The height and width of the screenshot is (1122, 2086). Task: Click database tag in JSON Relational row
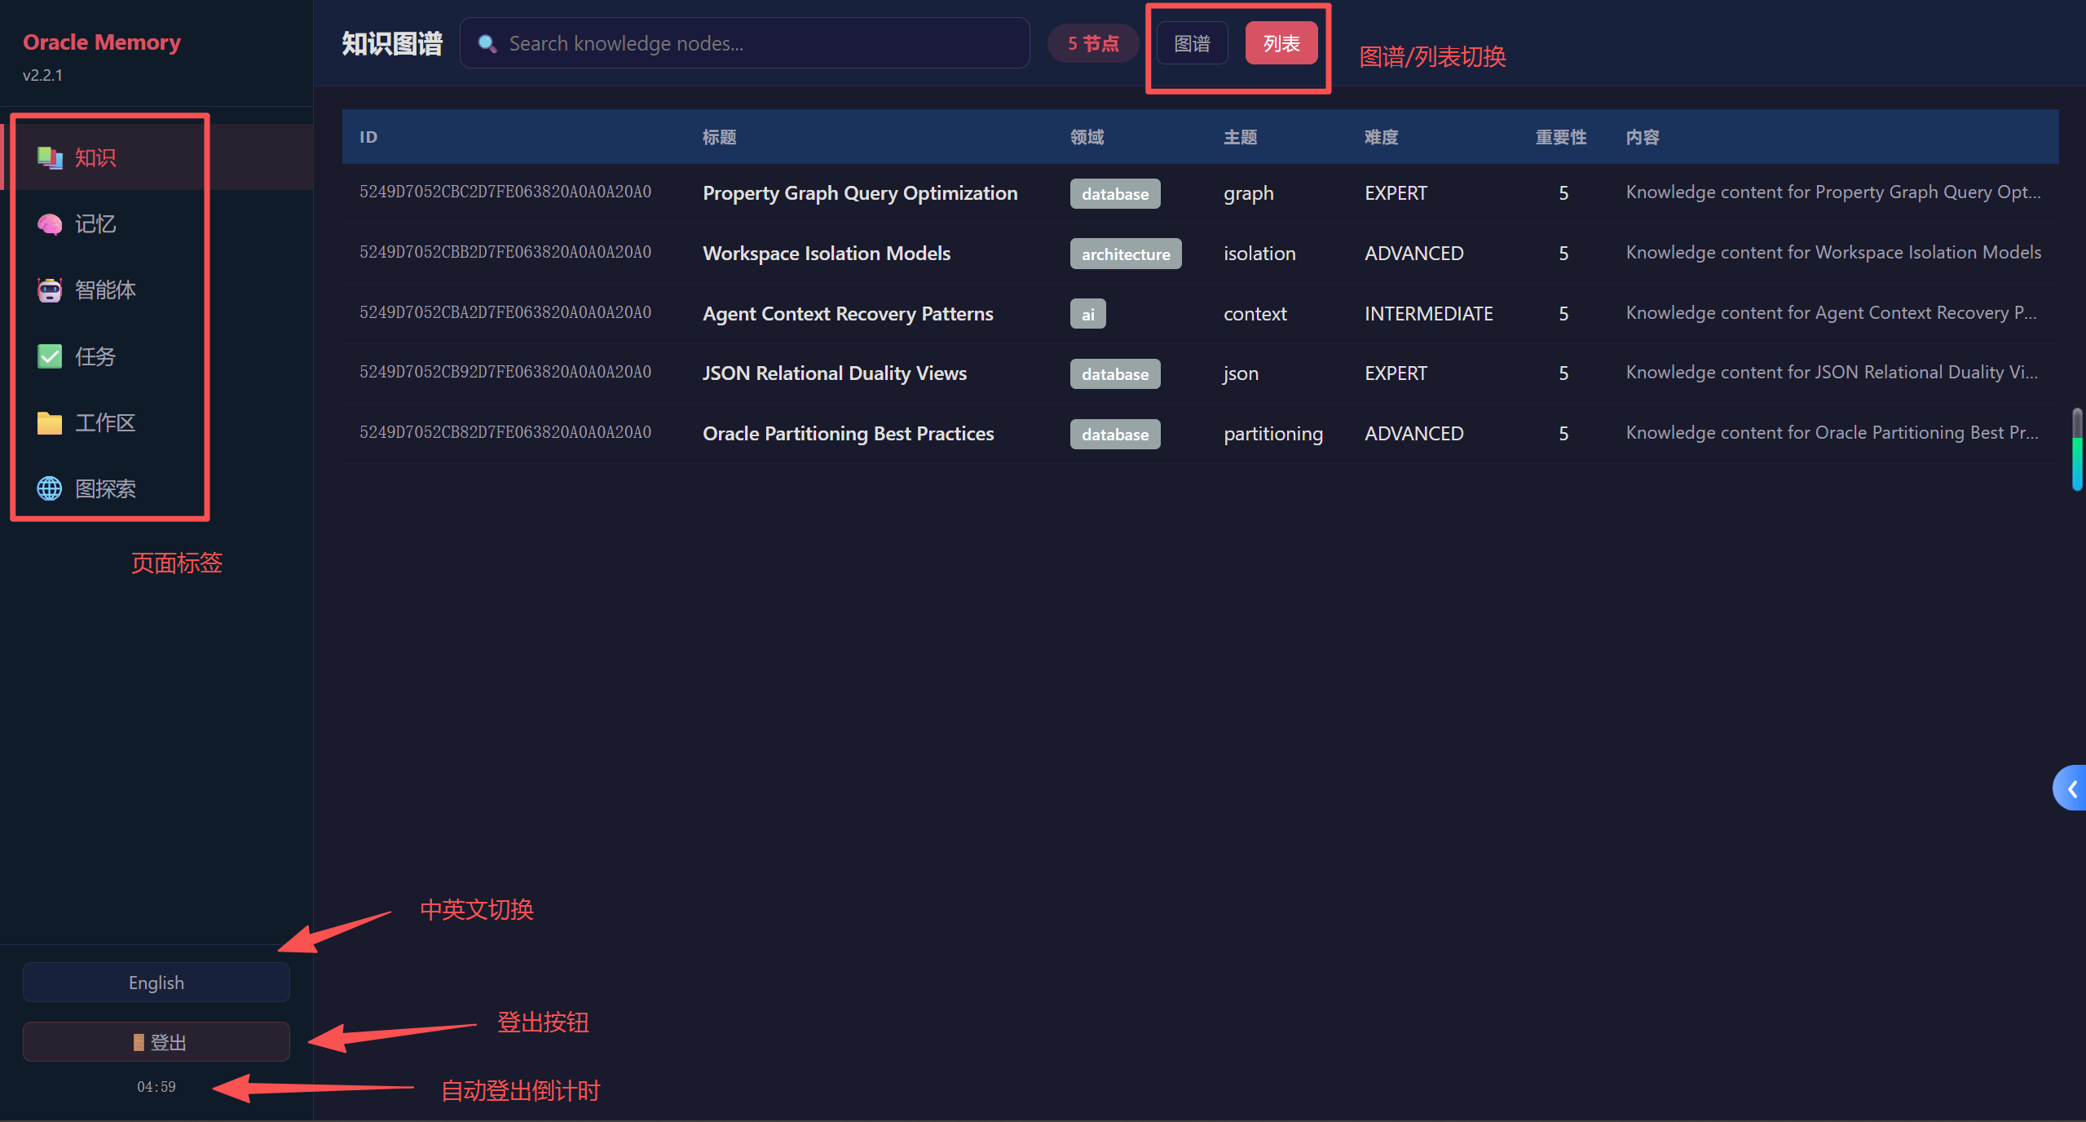tap(1115, 373)
